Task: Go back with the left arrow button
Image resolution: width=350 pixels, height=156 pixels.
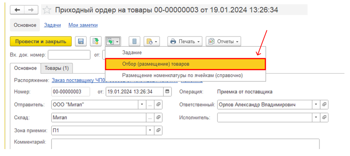Action: coord(17,10)
